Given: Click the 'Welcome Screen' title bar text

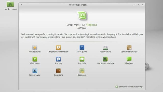Looking at the screenshot, I should pyautogui.click(x=78, y=5).
